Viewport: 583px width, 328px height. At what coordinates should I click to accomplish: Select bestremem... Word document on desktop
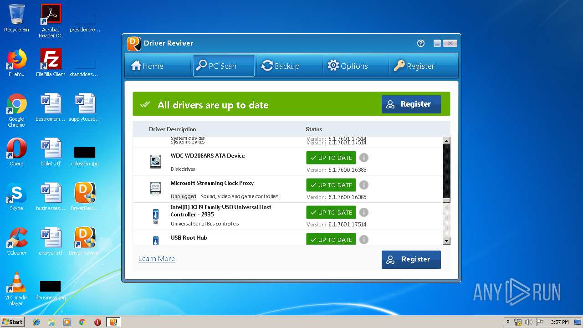(51, 108)
